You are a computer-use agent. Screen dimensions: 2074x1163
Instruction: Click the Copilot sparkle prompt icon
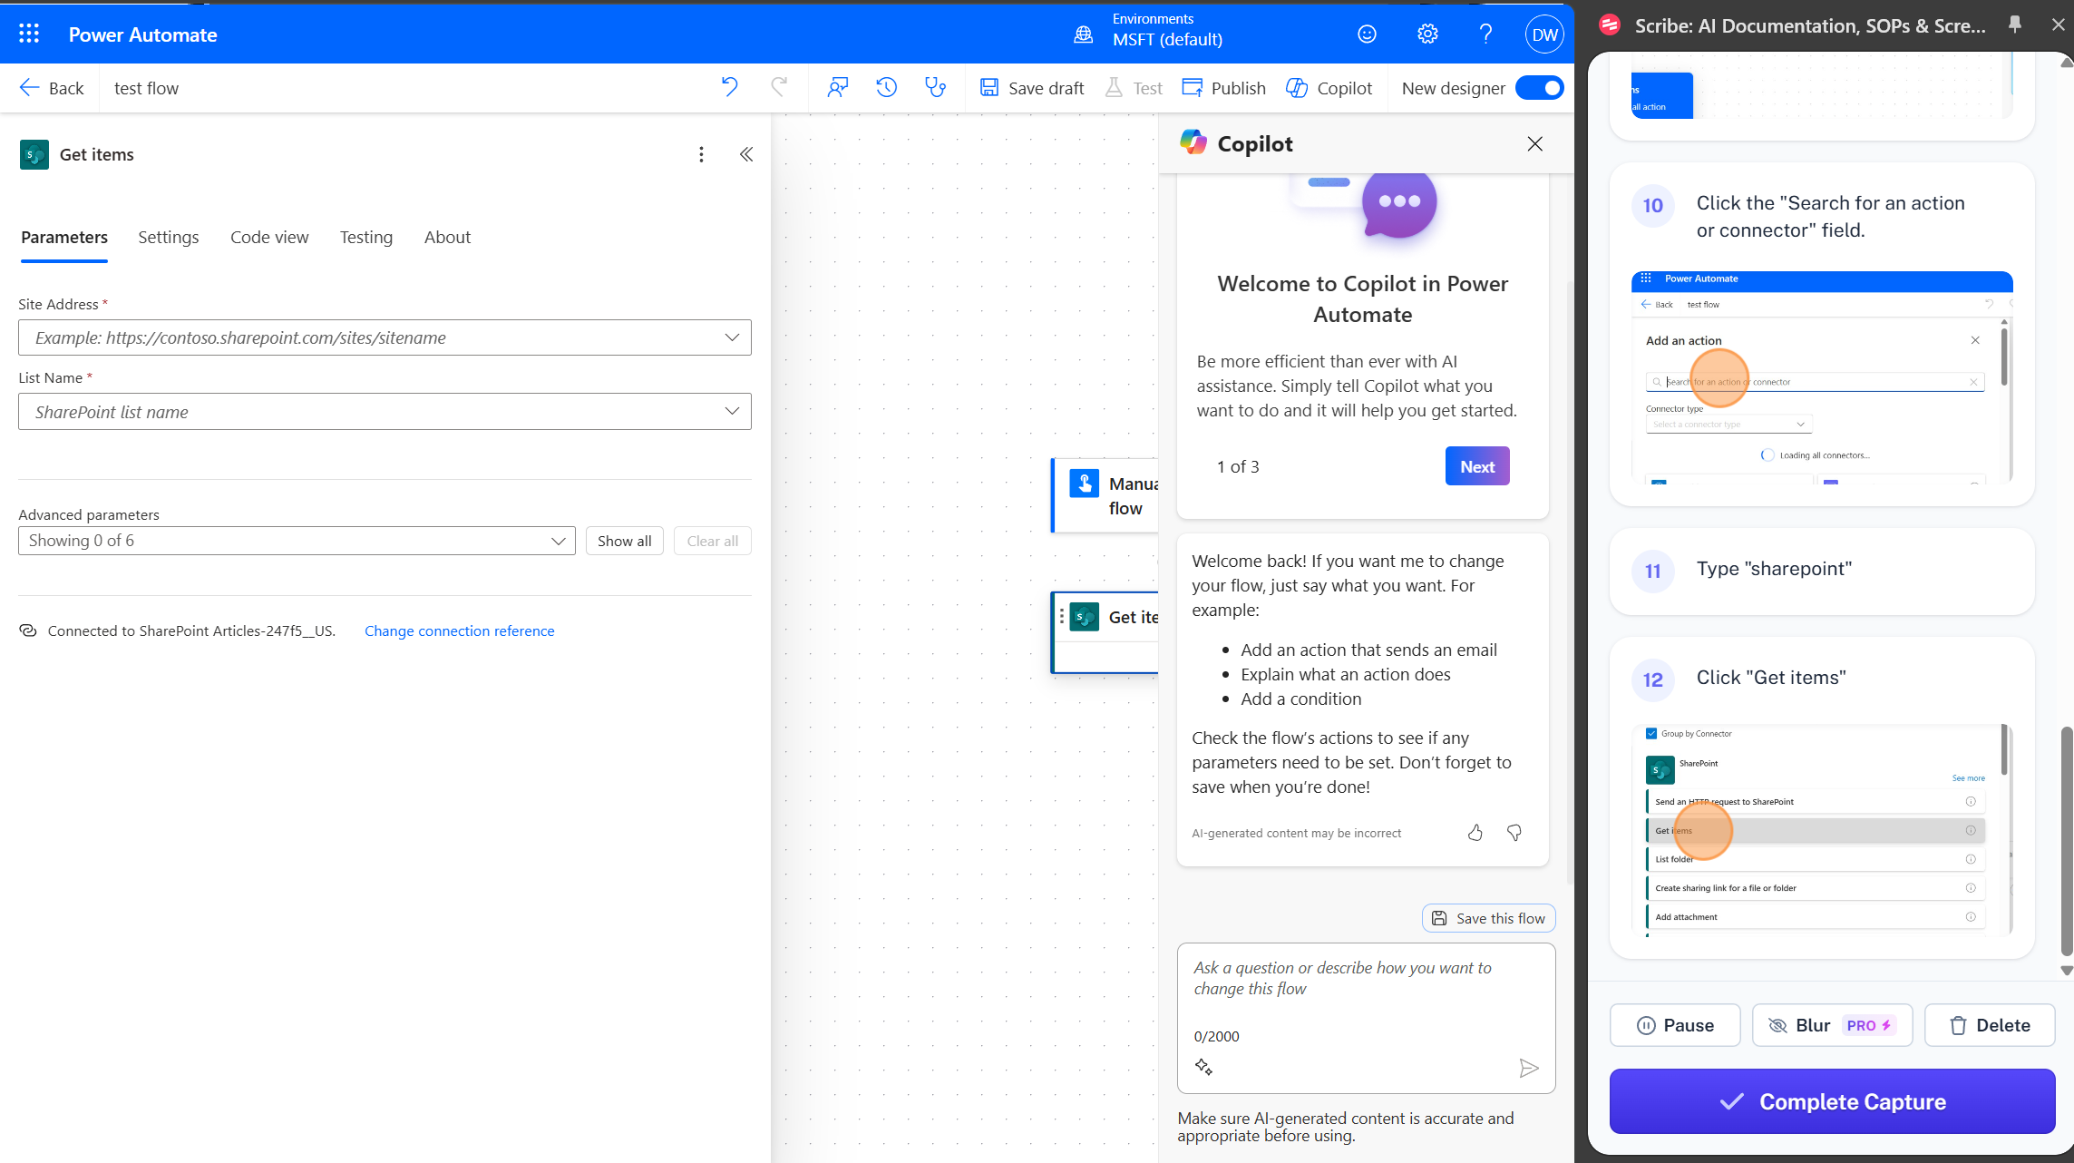[1204, 1068]
